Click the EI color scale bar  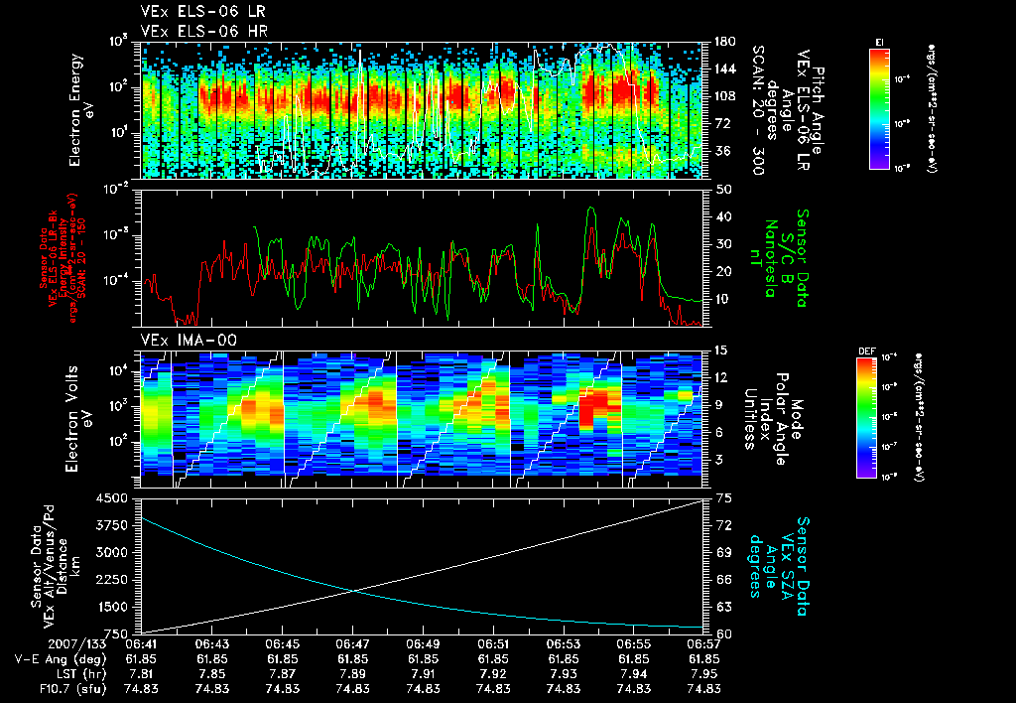click(x=879, y=108)
